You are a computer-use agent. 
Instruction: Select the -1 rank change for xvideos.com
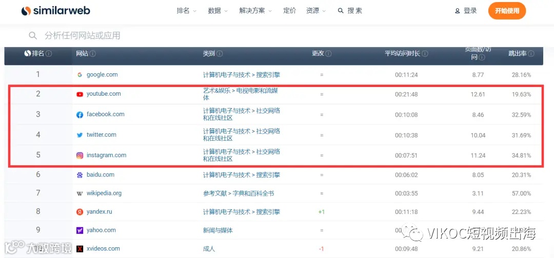[x=321, y=249]
